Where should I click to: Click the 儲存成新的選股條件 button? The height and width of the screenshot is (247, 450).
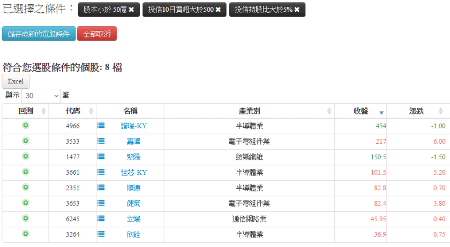coord(39,34)
